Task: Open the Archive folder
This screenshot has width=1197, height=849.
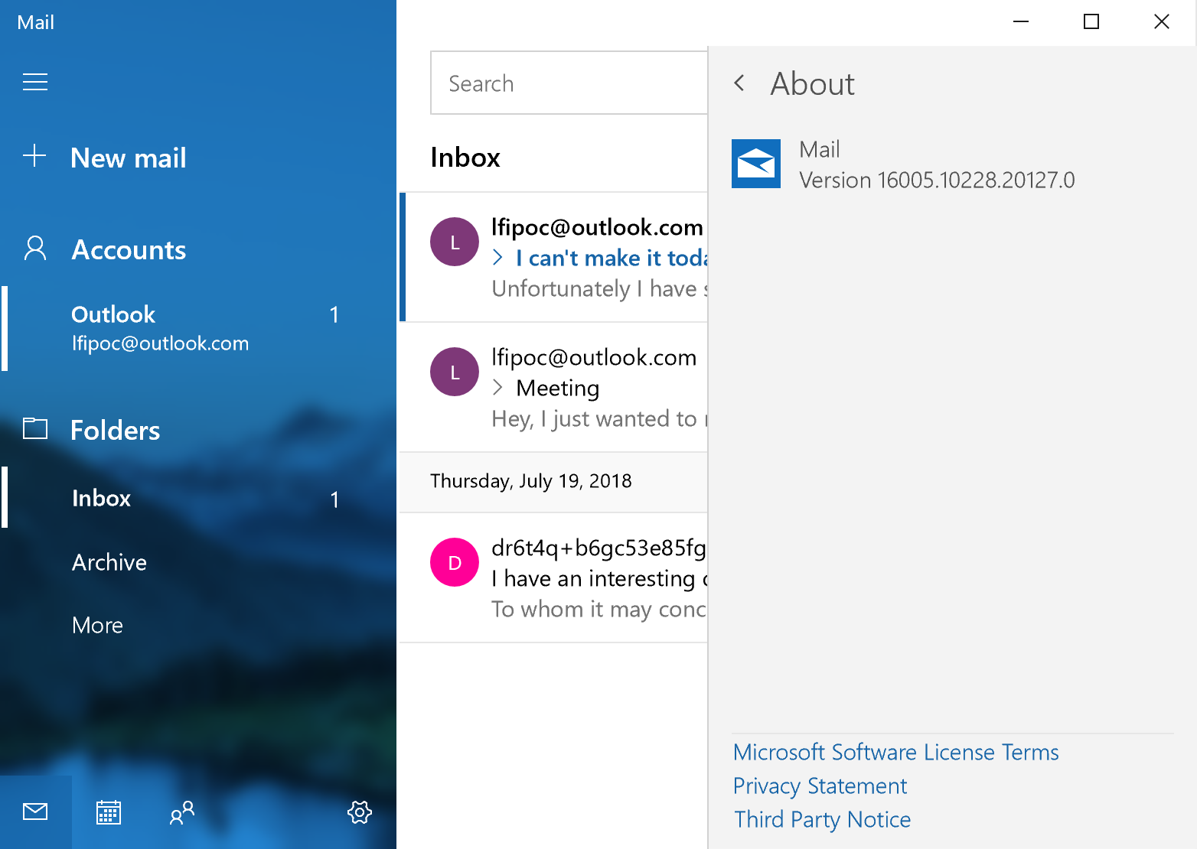Action: pos(109,562)
